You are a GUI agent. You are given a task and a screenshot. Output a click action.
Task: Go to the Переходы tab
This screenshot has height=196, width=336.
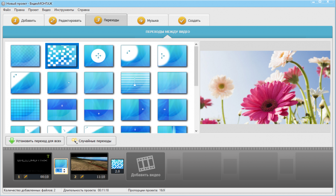pos(107,20)
